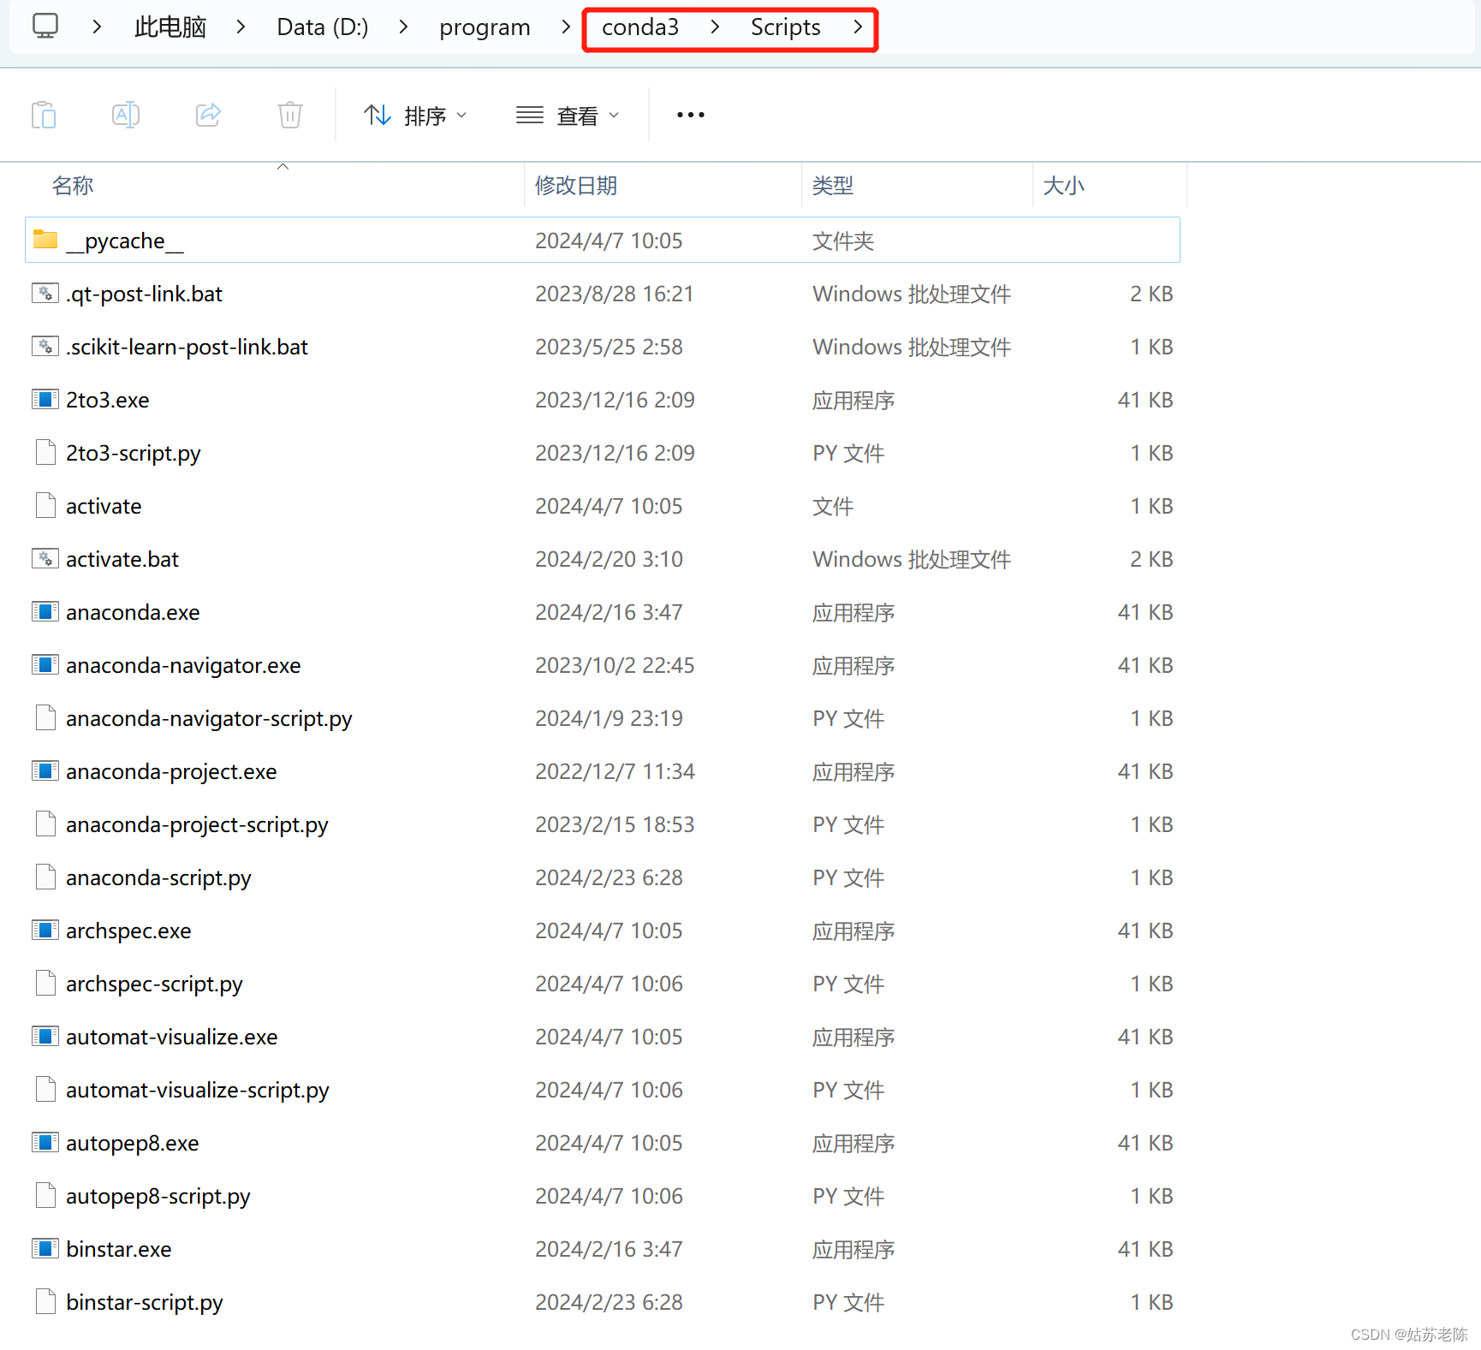Select the file named autopep8-script.py
Image resolution: width=1481 pixels, height=1350 pixels.
[x=158, y=1196]
